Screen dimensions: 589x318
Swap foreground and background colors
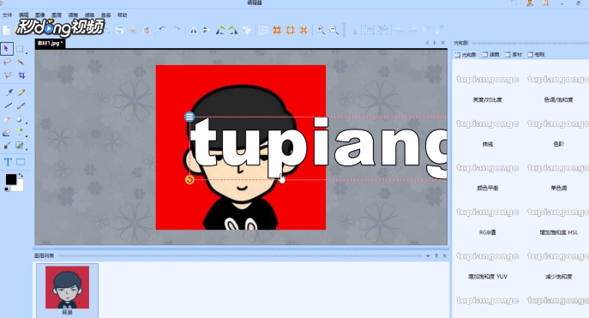[21, 176]
